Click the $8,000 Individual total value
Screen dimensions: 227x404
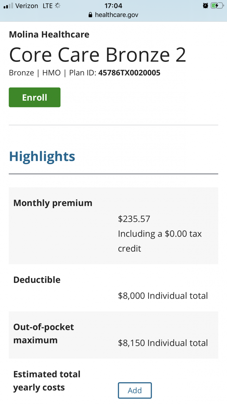(163, 296)
